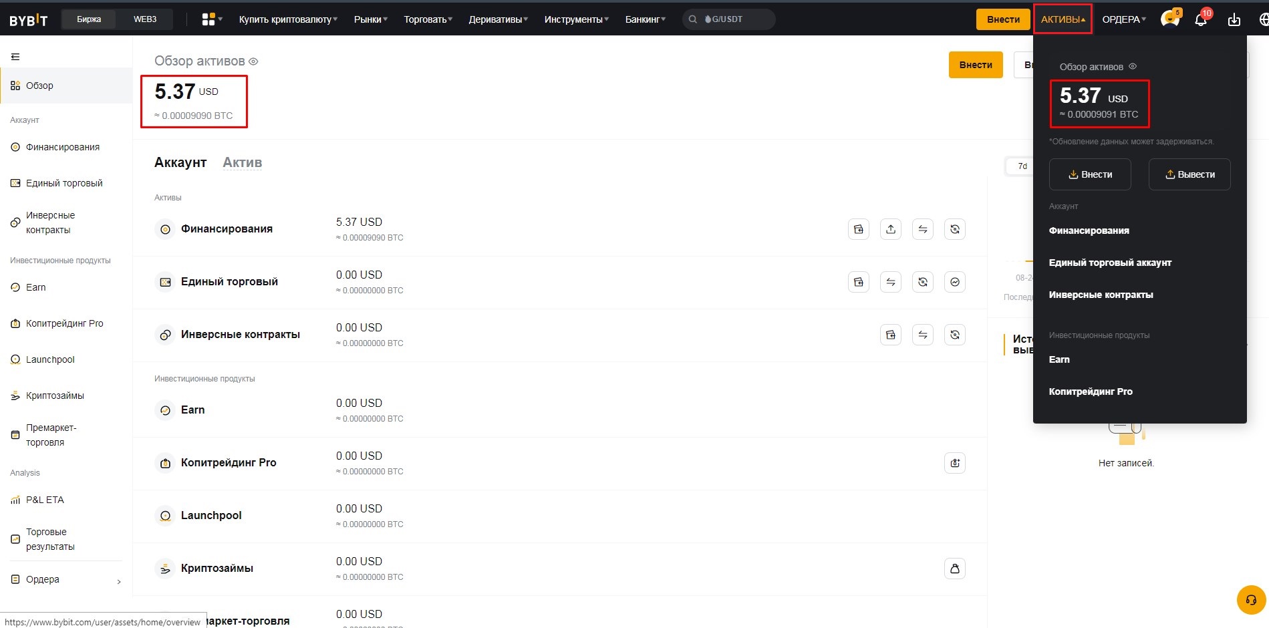Click the deposit icon in the Финансирования row
This screenshot has width=1269, height=628.
859,229
